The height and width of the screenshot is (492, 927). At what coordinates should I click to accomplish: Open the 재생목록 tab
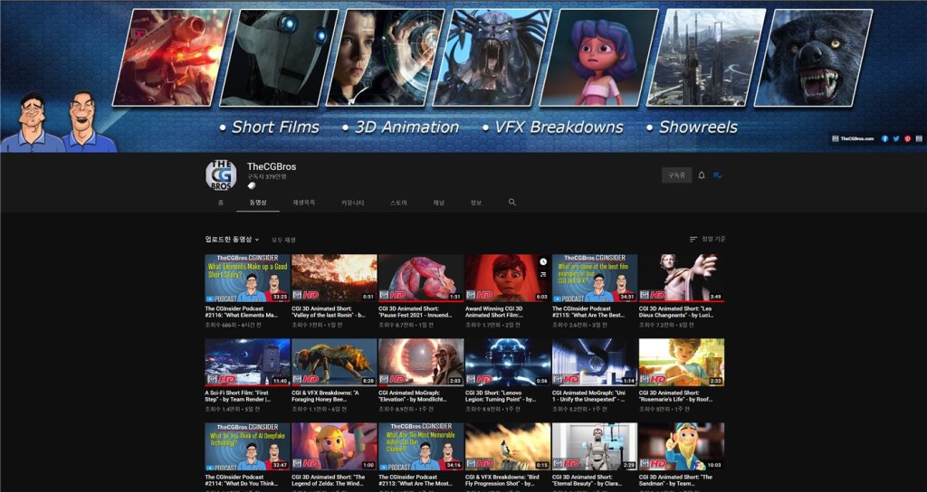tap(304, 203)
